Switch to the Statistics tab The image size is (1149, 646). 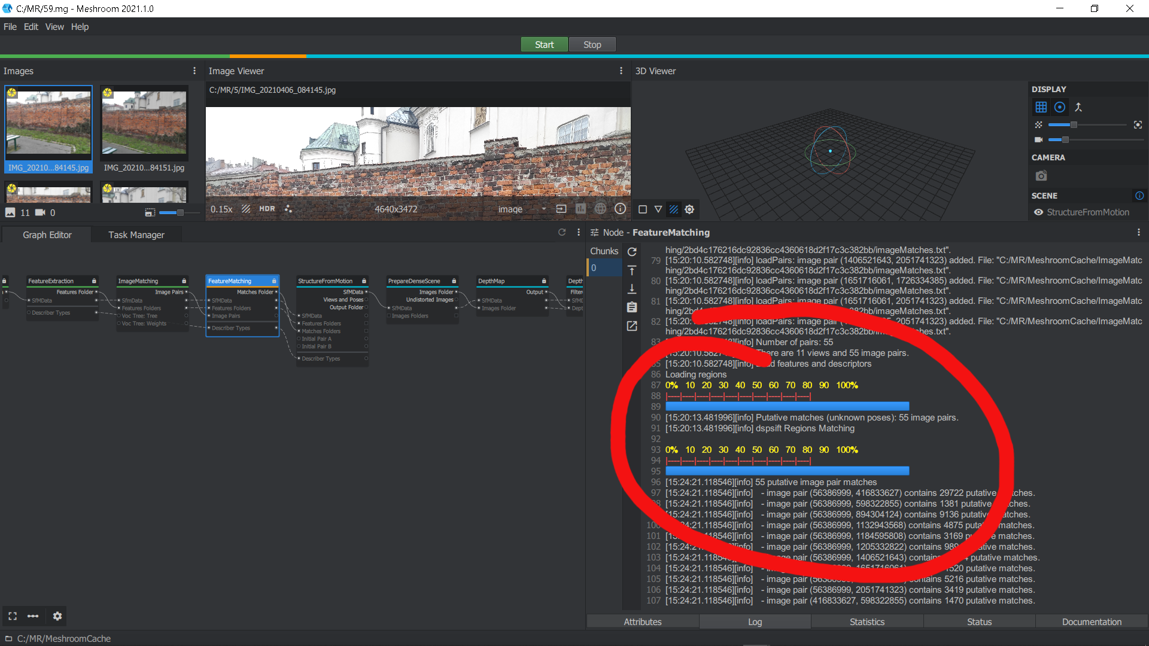coord(867,622)
